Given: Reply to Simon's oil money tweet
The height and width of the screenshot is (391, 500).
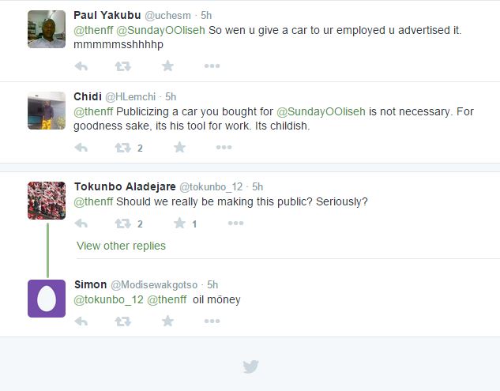Looking at the screenshot, I should [81, 321].
